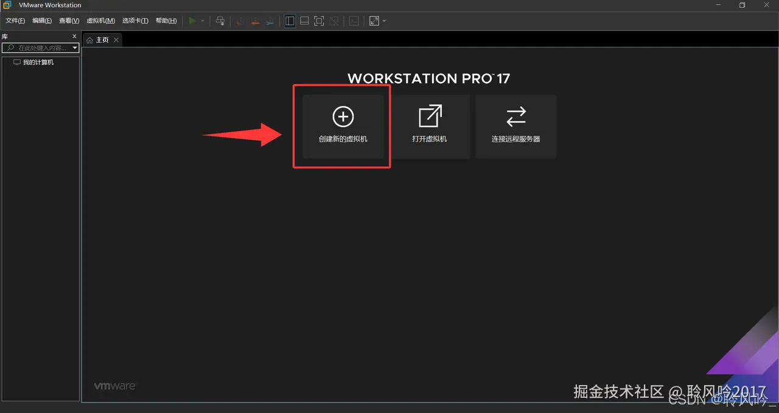Click the green power on play icon
The height and width of the screenshot is (413, 779).
tap(192, 21)
